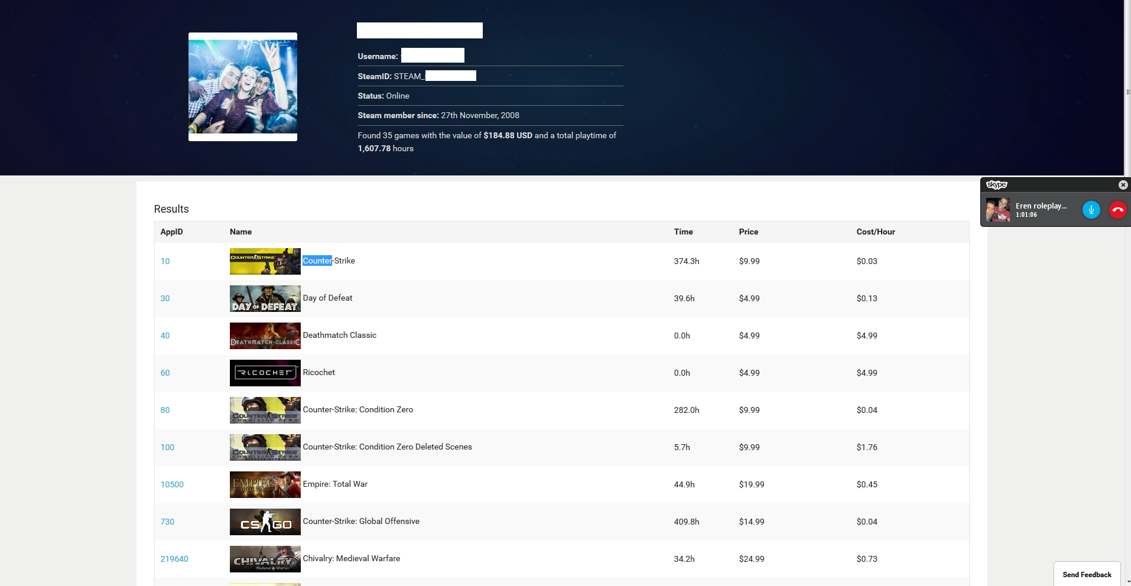Screen dimensions: 1131x586
Task: Click 'Chivalry: Medieval Warfare' name text
Action: pos(351,558)
